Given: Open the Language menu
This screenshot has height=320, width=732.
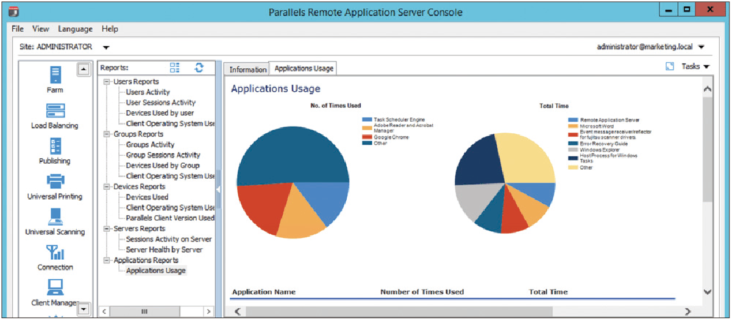Looking at the screenshot, I should [x=75, y=29].
